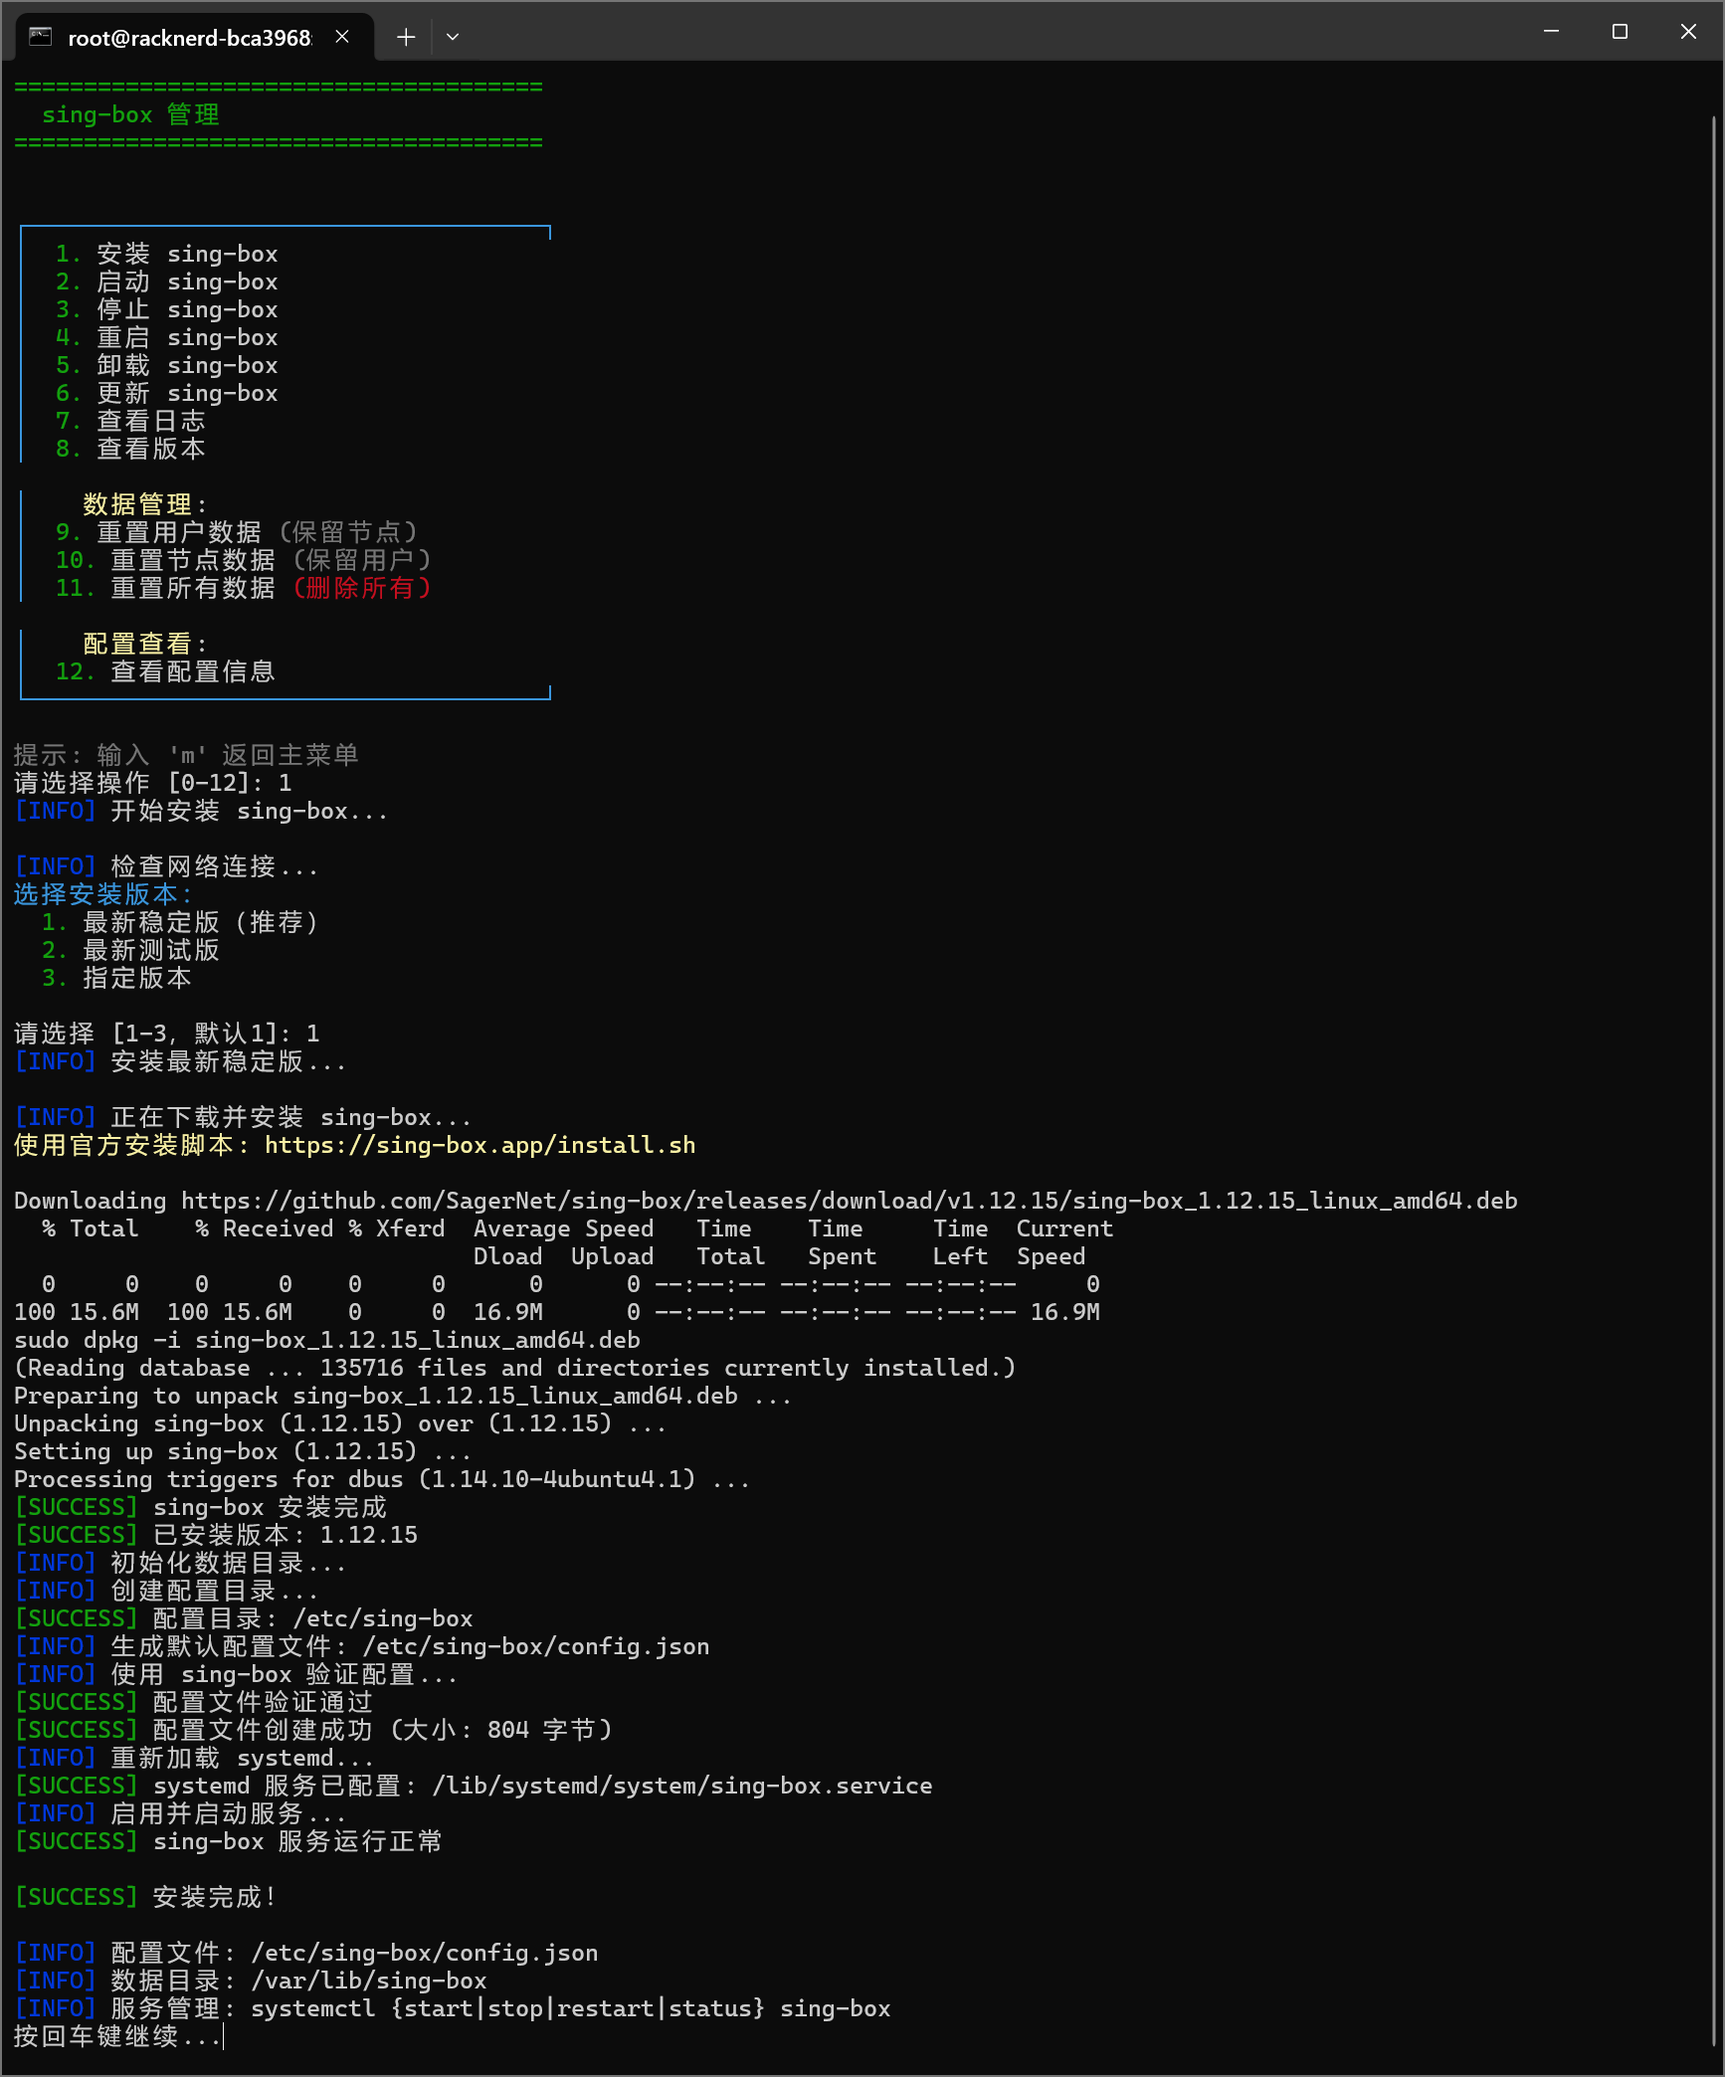Click the new tab plus button

[x=406, y=37]
